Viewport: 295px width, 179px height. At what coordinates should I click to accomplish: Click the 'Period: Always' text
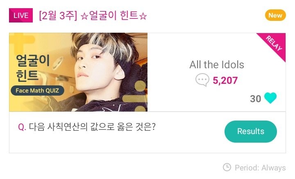260,168
